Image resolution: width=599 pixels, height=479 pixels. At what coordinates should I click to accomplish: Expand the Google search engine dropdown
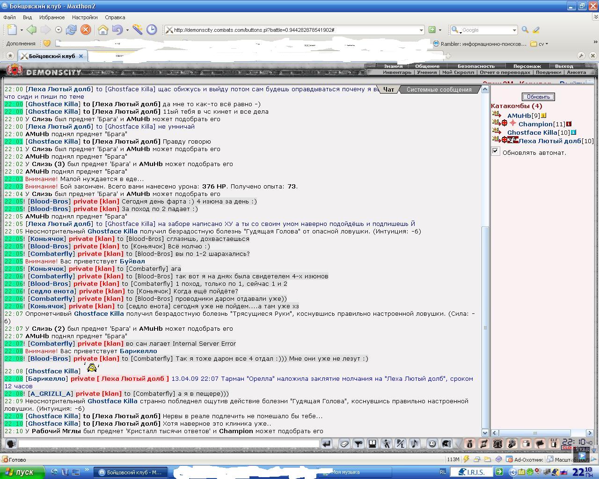(x=514, y=30)
